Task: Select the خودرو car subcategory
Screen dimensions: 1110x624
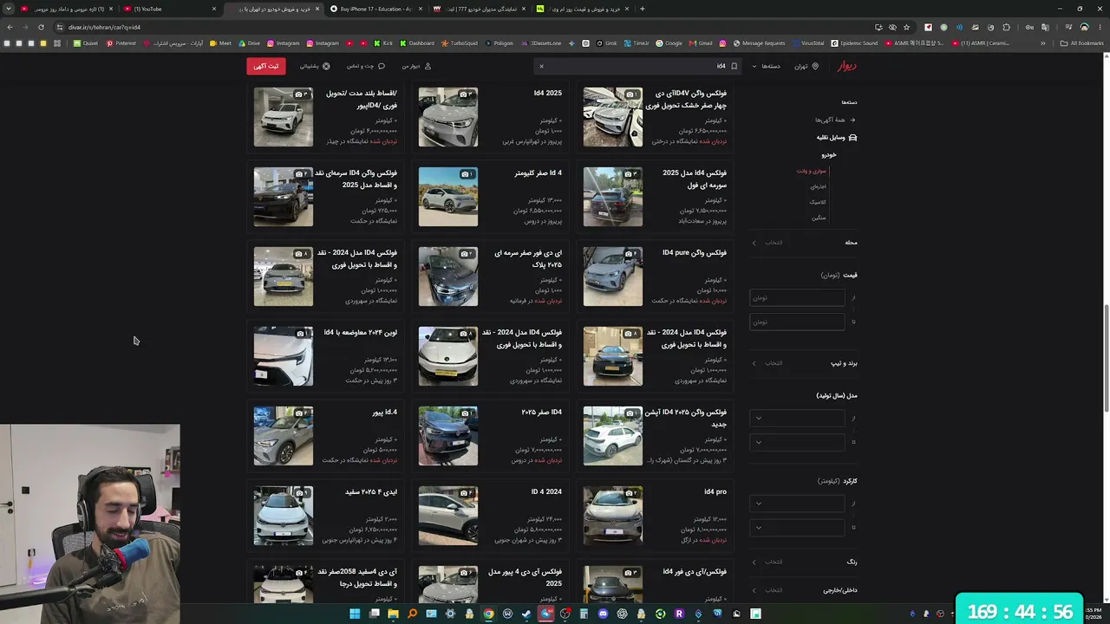Action: pyautogui.click(x=828, y=154)
